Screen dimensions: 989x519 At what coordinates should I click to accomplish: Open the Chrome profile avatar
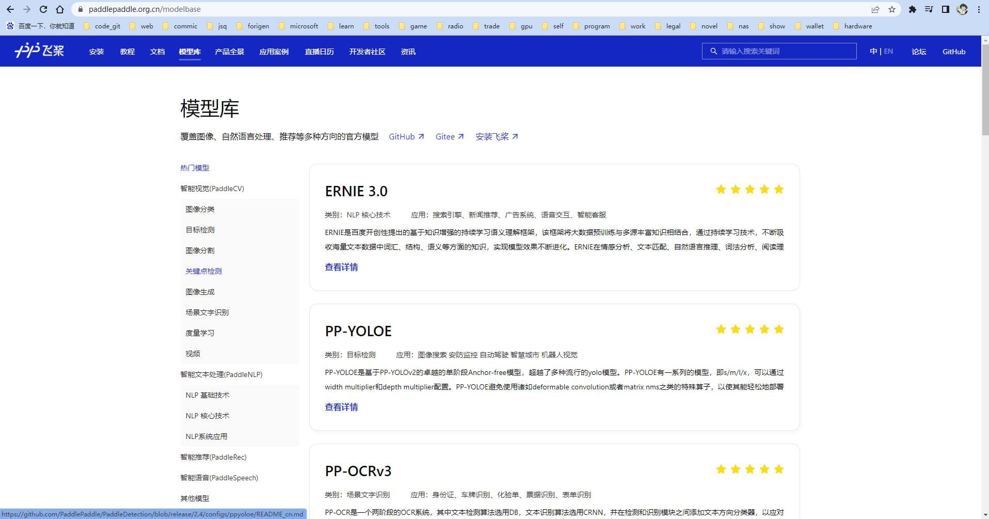coord(962,9)
